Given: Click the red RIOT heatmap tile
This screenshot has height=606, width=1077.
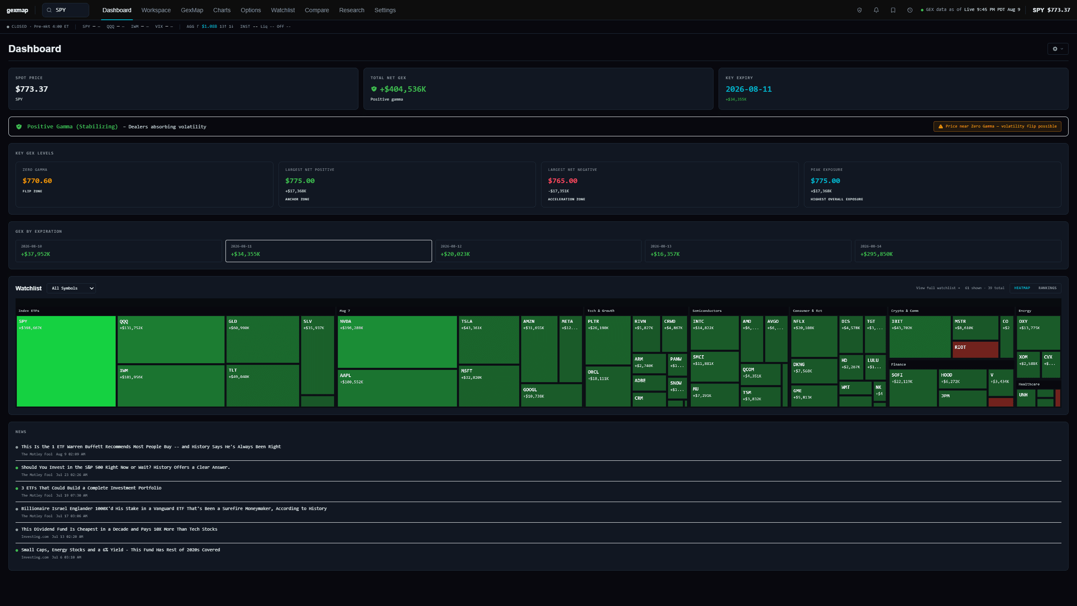Looking at the screenshot, I should pos(975,350).
